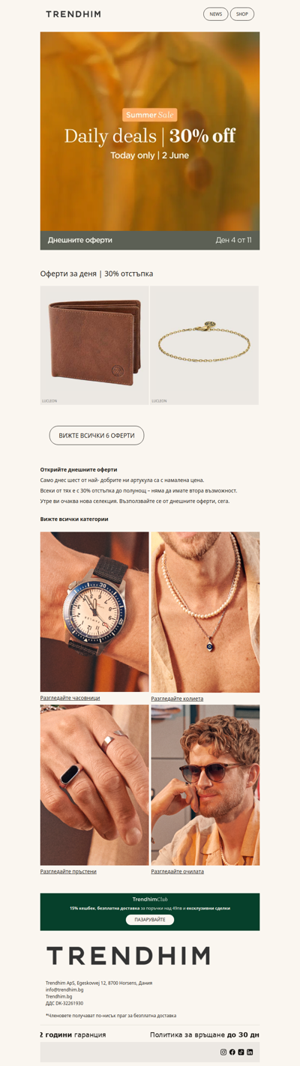
Task: Click the ВИЖТЕ ВСИЧКИ 6 ОФЕРТИ button
Action: [97, 436]
